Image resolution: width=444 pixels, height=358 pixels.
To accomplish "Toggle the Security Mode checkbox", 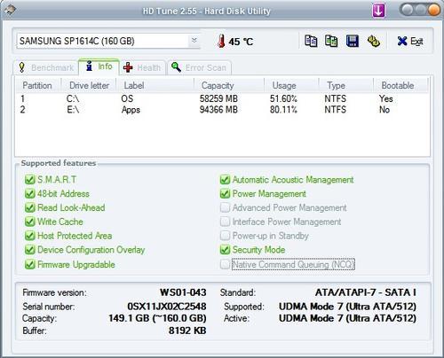I will [225, 250].
